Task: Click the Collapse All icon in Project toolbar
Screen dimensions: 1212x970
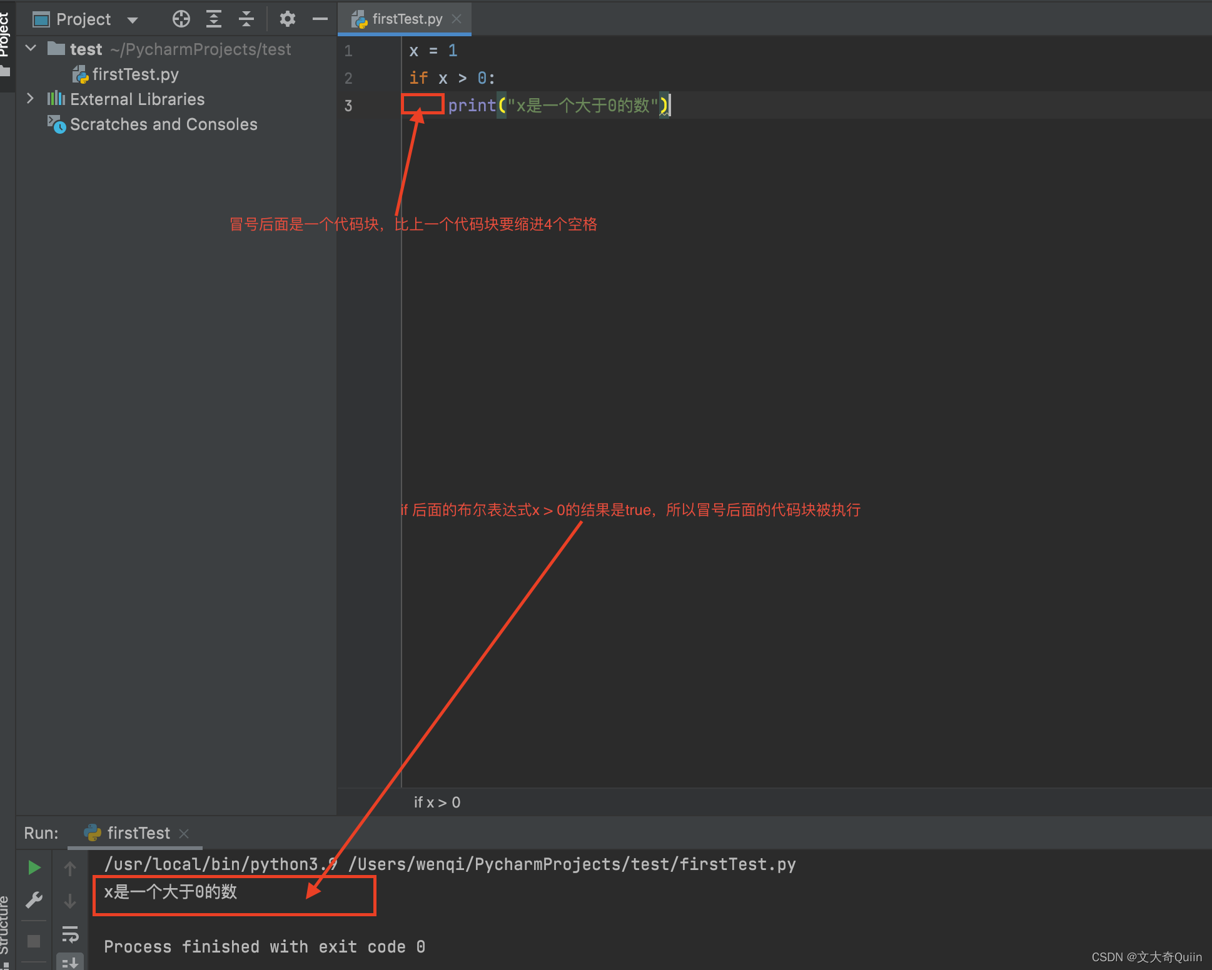Action: coord(246,19)
